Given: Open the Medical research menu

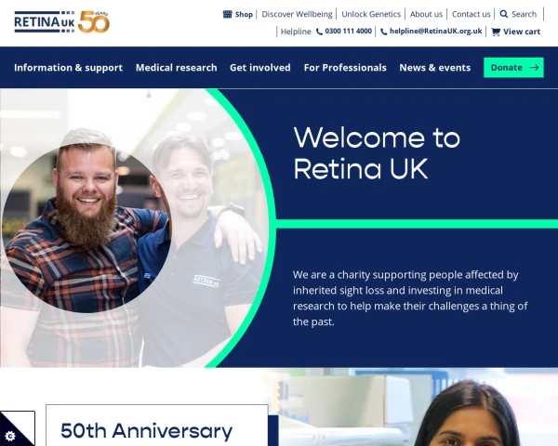Looking at the screenshot, I should point(176,68).
